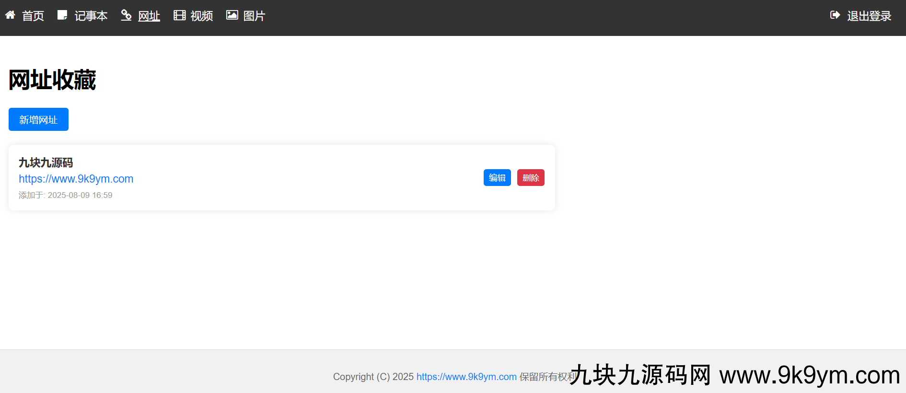This screenshot has height=393, width=906.
Task: Click the footer copyright 9k9ym.com link
Action: click(x=466, y=377)
